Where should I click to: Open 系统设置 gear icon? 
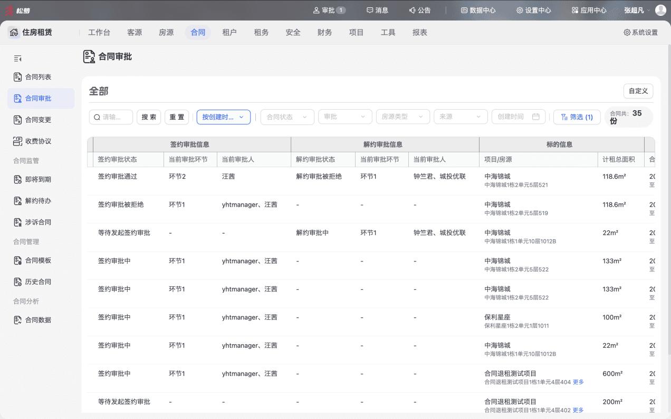[x=627, y=33]
